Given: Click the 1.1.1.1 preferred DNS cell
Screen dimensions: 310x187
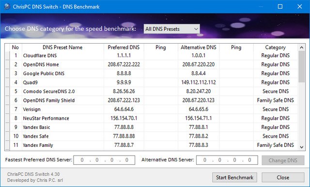Looking at the screenshot, I should coord(124,56).
